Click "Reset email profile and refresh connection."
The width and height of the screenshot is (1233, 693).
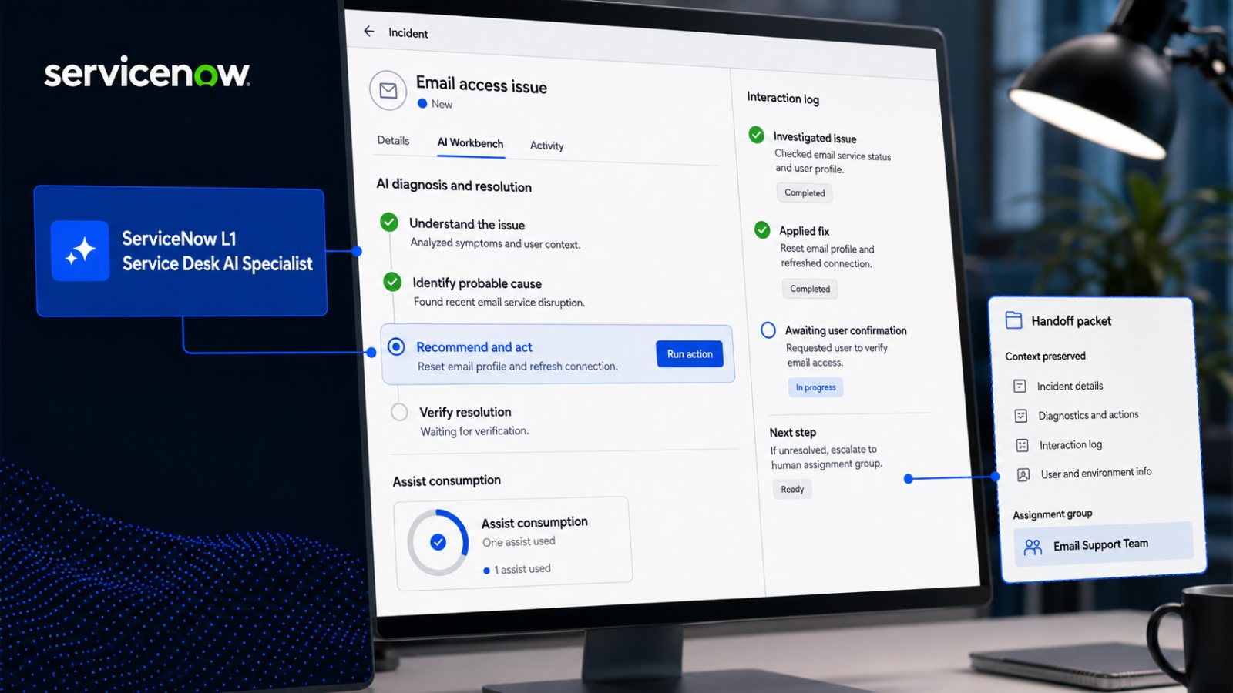(518, 367)
